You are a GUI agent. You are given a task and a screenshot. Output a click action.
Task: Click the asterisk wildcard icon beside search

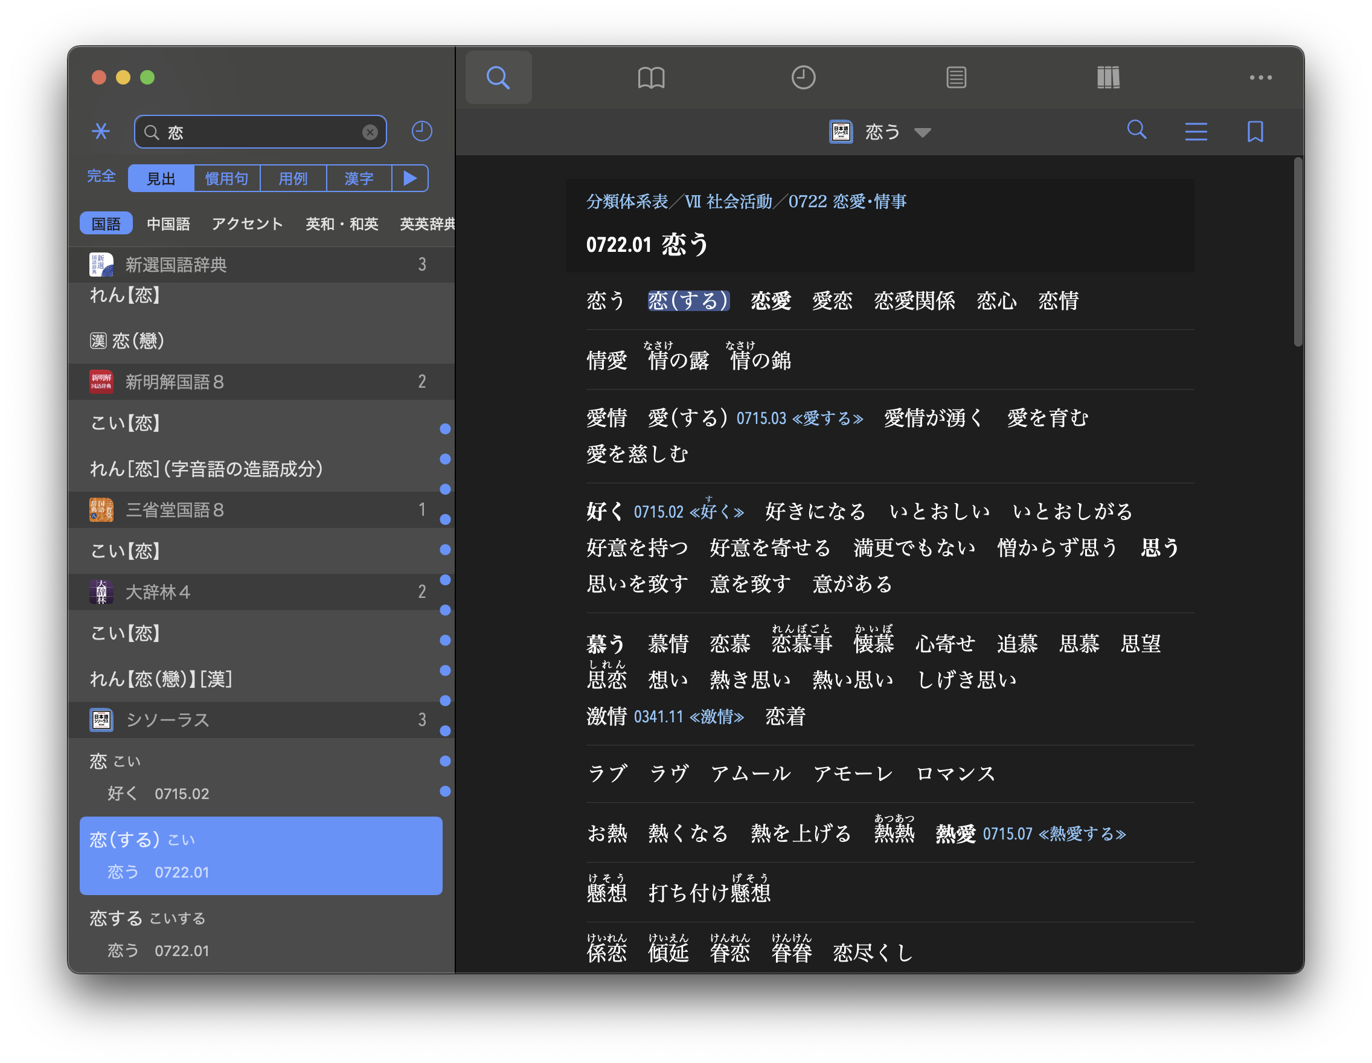coord(100,131)
